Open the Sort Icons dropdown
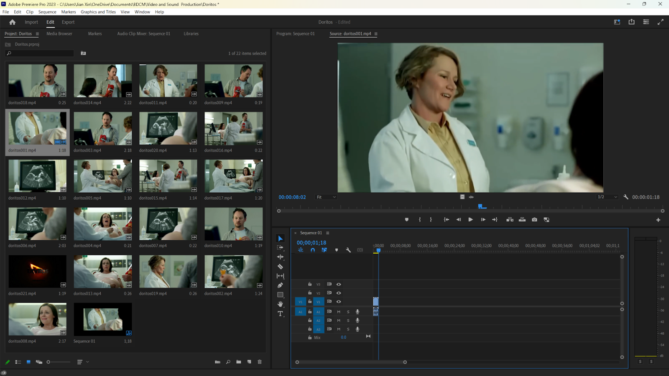Screen dimensions: 669x376 pos(83,362)
